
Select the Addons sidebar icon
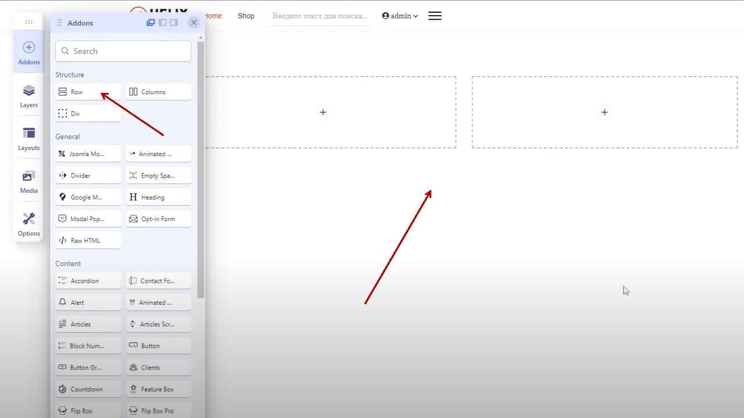coord(28,53)
